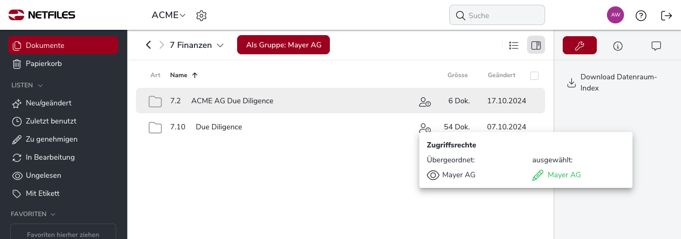681x239 pixels.
Task: Click the download arrow icon
Action: [x=571, y=83]
